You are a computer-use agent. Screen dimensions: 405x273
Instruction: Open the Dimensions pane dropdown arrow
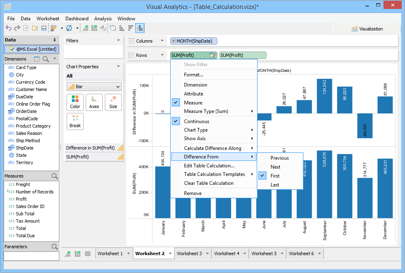click(x=54, y=58)
